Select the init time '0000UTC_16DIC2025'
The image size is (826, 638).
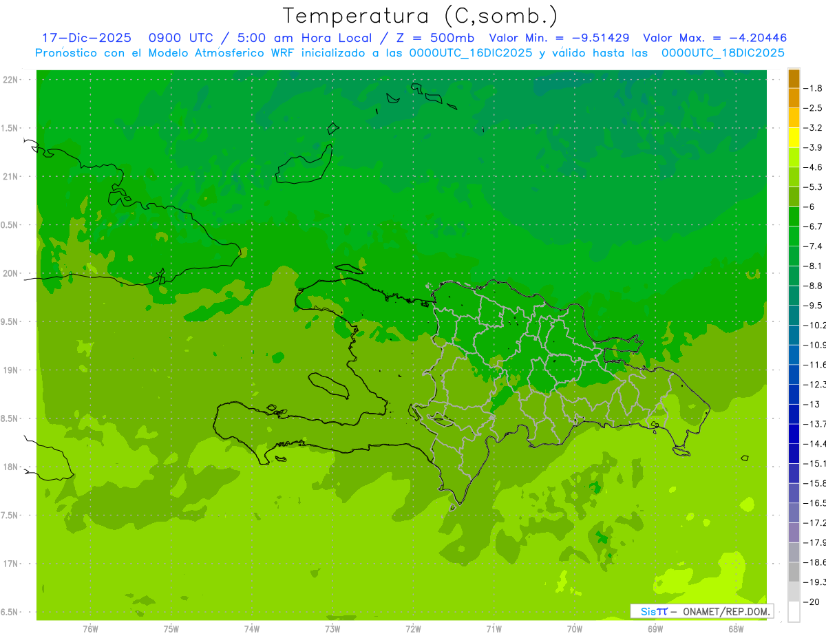(471, 53)
